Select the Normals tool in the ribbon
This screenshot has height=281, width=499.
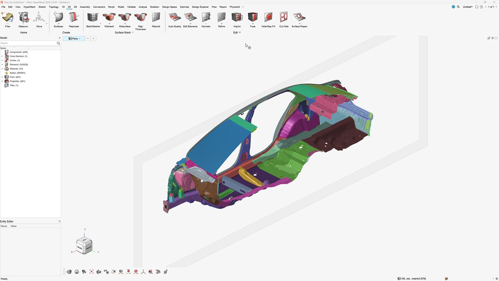tap(206, 19)
